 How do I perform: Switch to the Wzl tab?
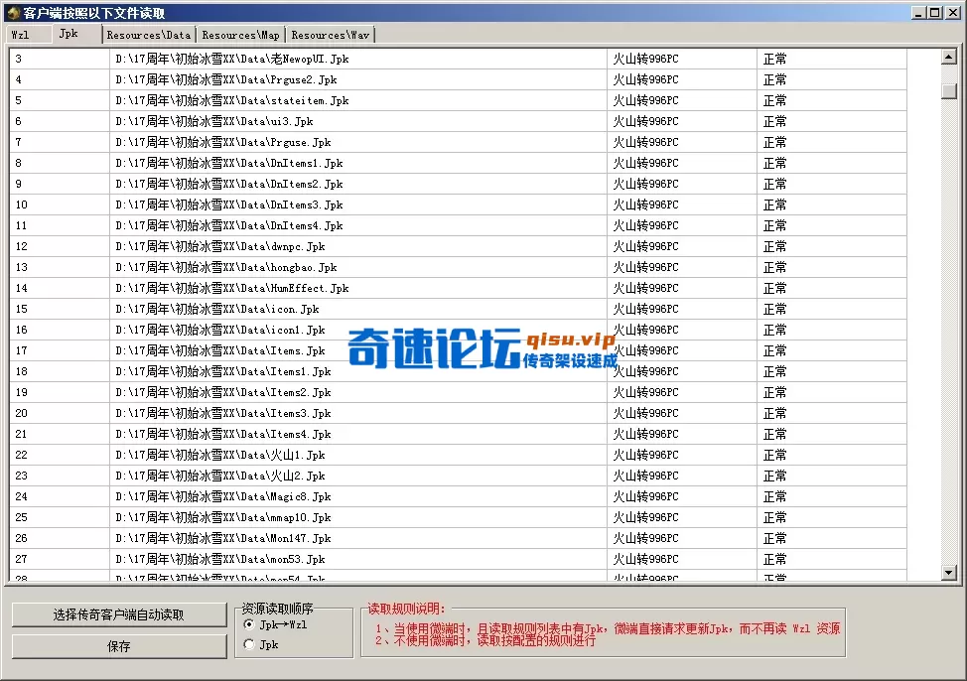pyautogui.click(x=25, y=33)
